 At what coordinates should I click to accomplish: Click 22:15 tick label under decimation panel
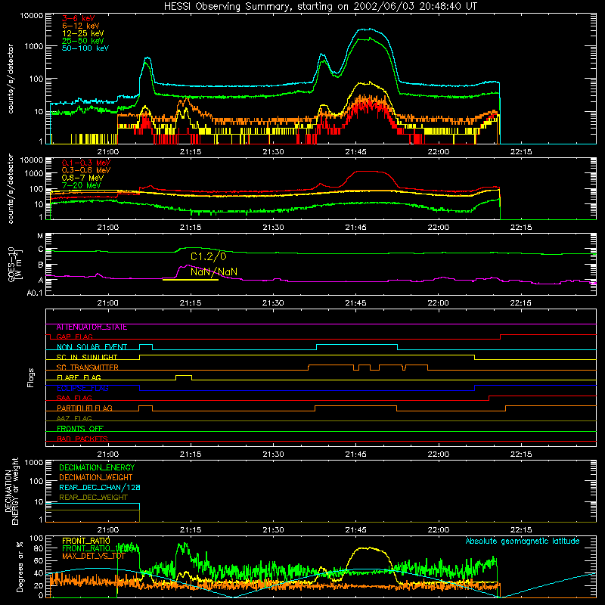point(521,530)
